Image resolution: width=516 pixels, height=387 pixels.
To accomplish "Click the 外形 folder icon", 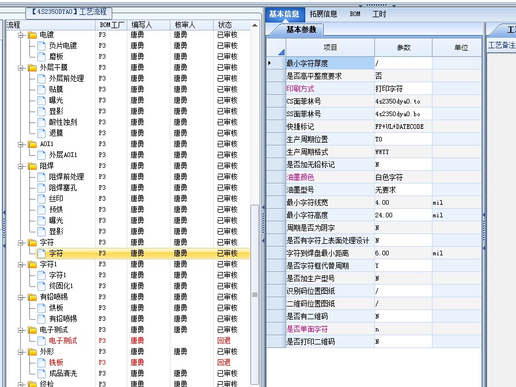I will pyautogui.click(x=32, y=352).
